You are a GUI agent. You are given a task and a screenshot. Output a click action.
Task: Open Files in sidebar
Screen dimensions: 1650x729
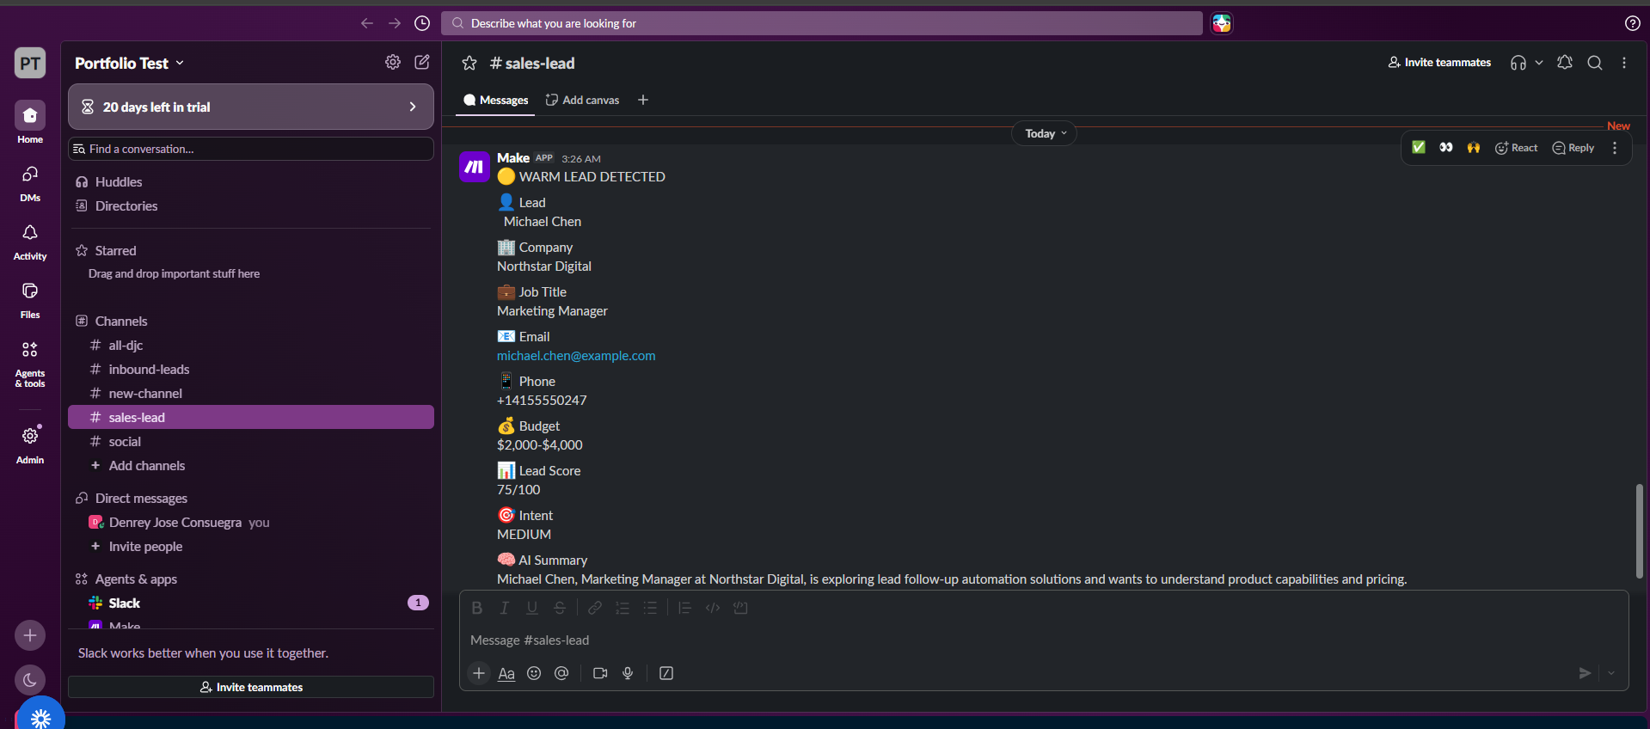click(x=30, y=300)
